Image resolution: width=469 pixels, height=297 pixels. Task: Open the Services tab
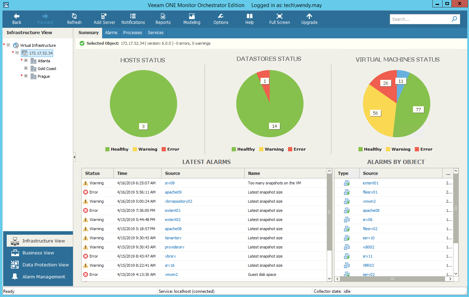click(156, 33)
